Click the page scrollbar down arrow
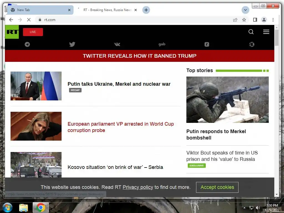The width and height of the screenshot is (284, 213). [277, 194]
